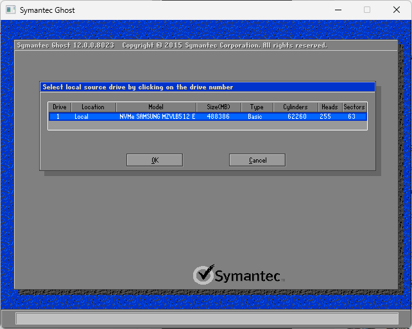Click the Cancel button

click(257, 160)
